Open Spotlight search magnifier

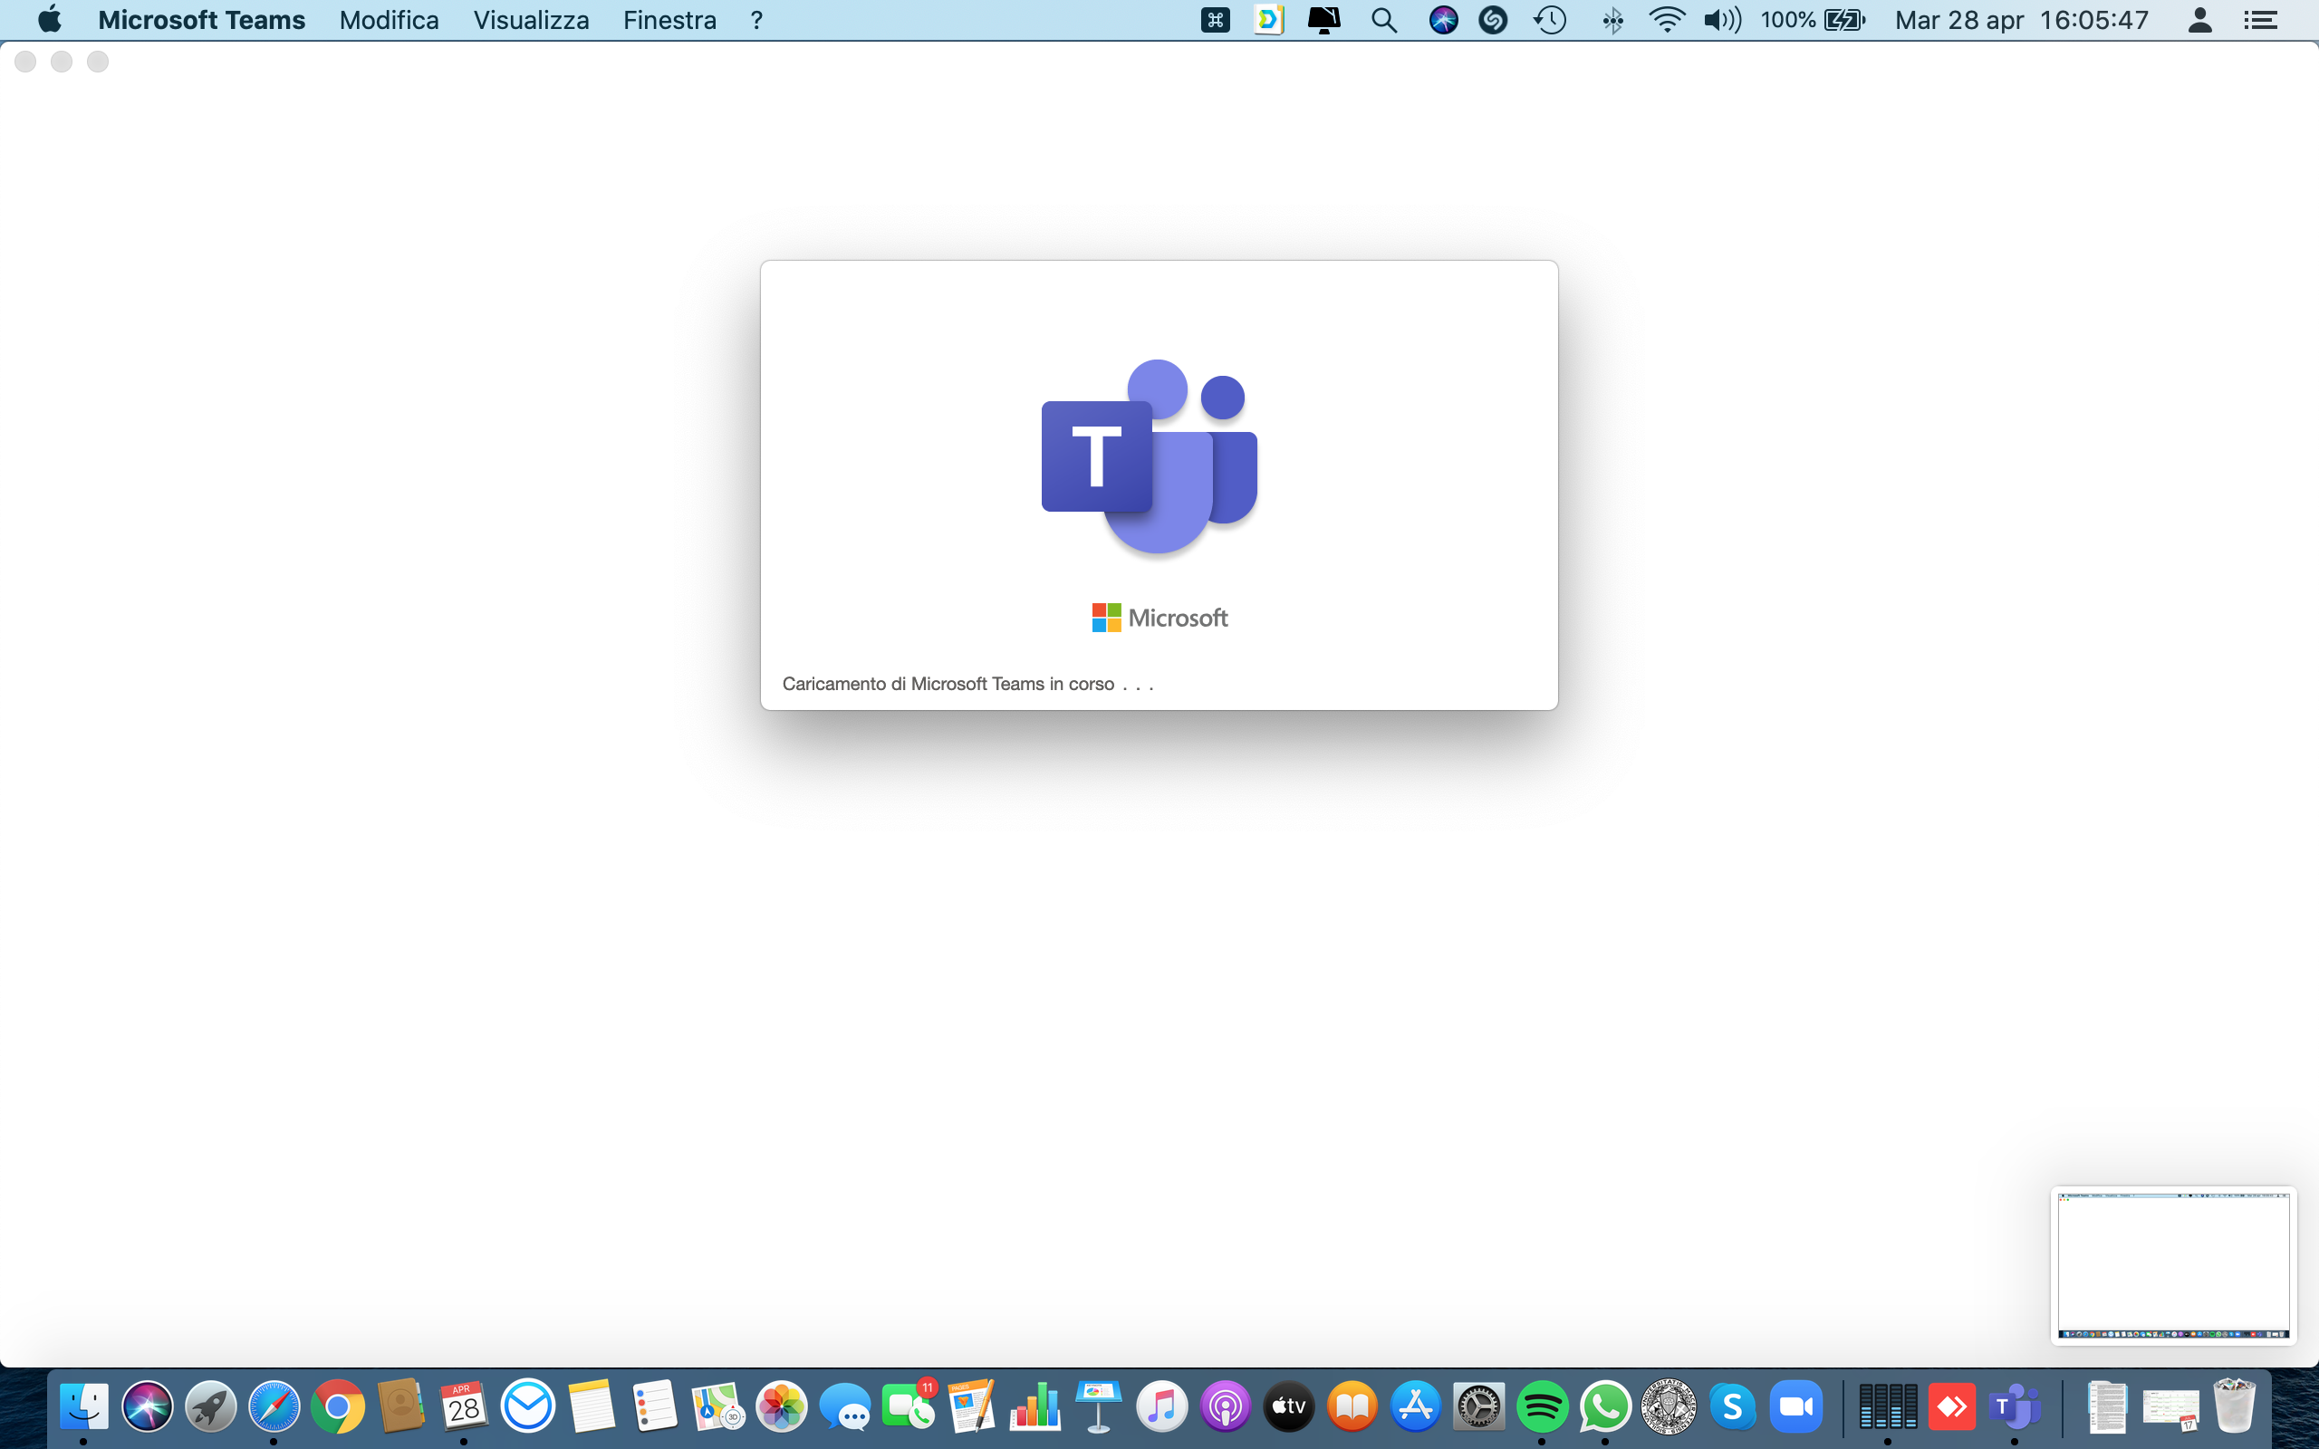[1384, 20]
